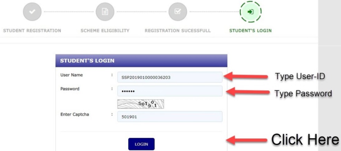Click the 'Click Here' annotation text

pos(305,139)
